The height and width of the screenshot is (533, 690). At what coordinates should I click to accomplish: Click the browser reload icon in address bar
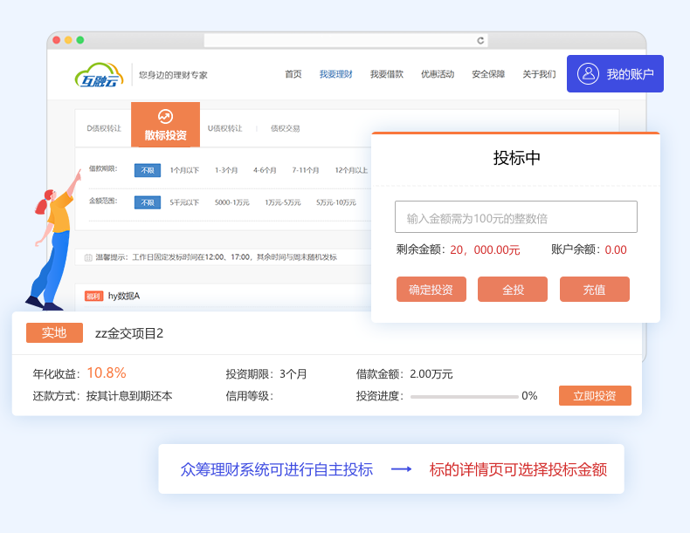click(x=480, y=40)
